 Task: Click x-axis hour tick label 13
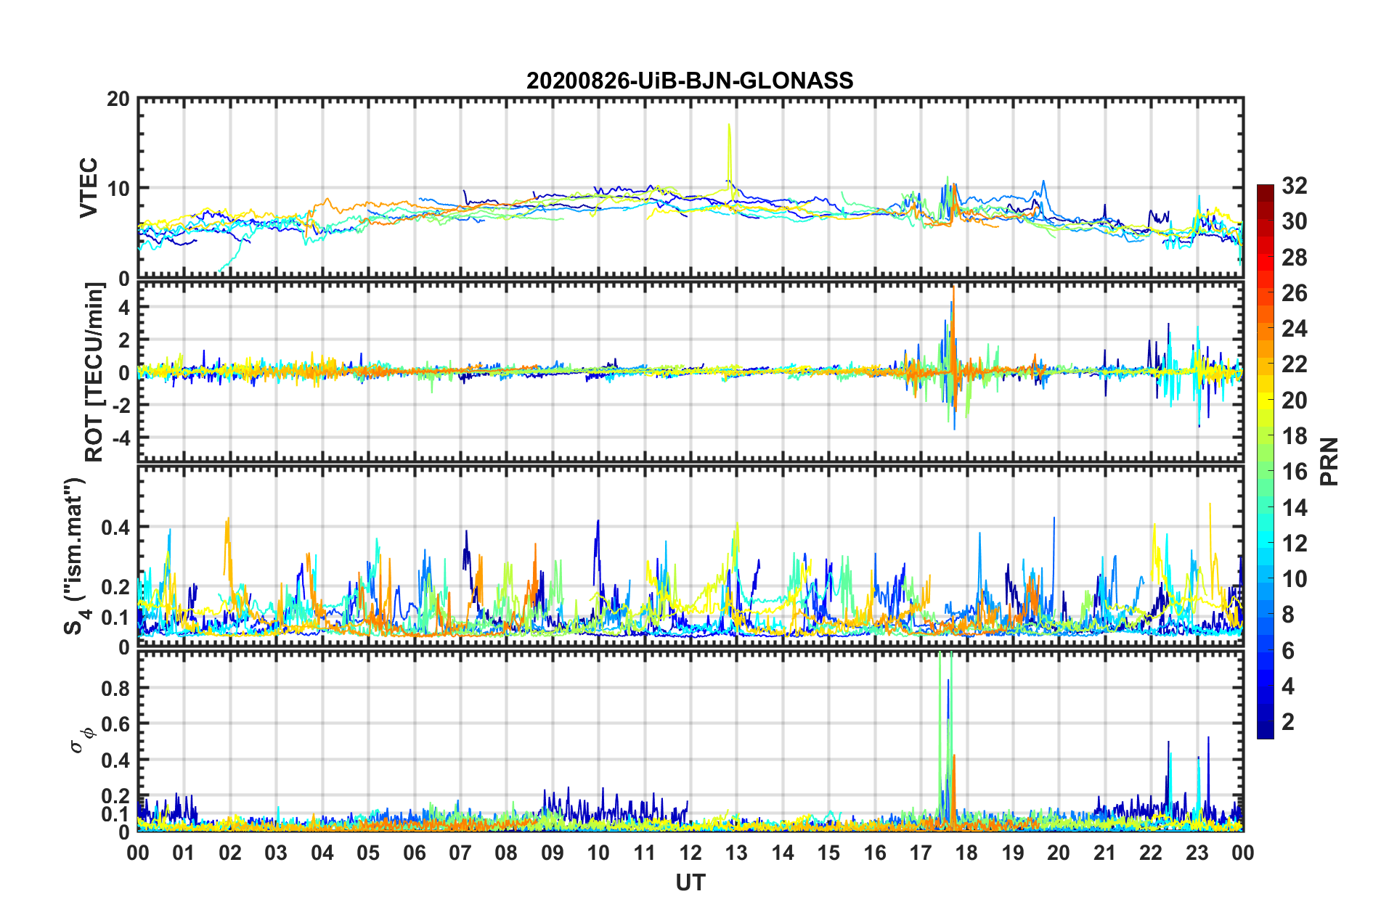(x=736, y=853)
